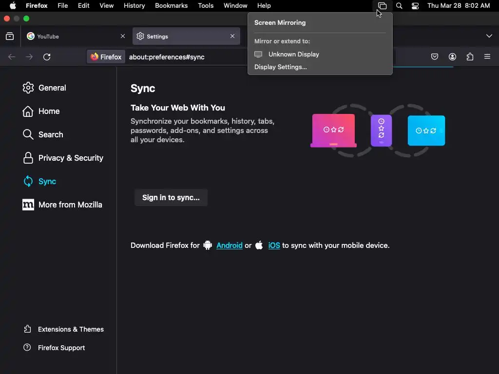This screenshot has height=374, width=499.
Task: Open Firefox View icon beside tabs
Action: coord(10,36)
